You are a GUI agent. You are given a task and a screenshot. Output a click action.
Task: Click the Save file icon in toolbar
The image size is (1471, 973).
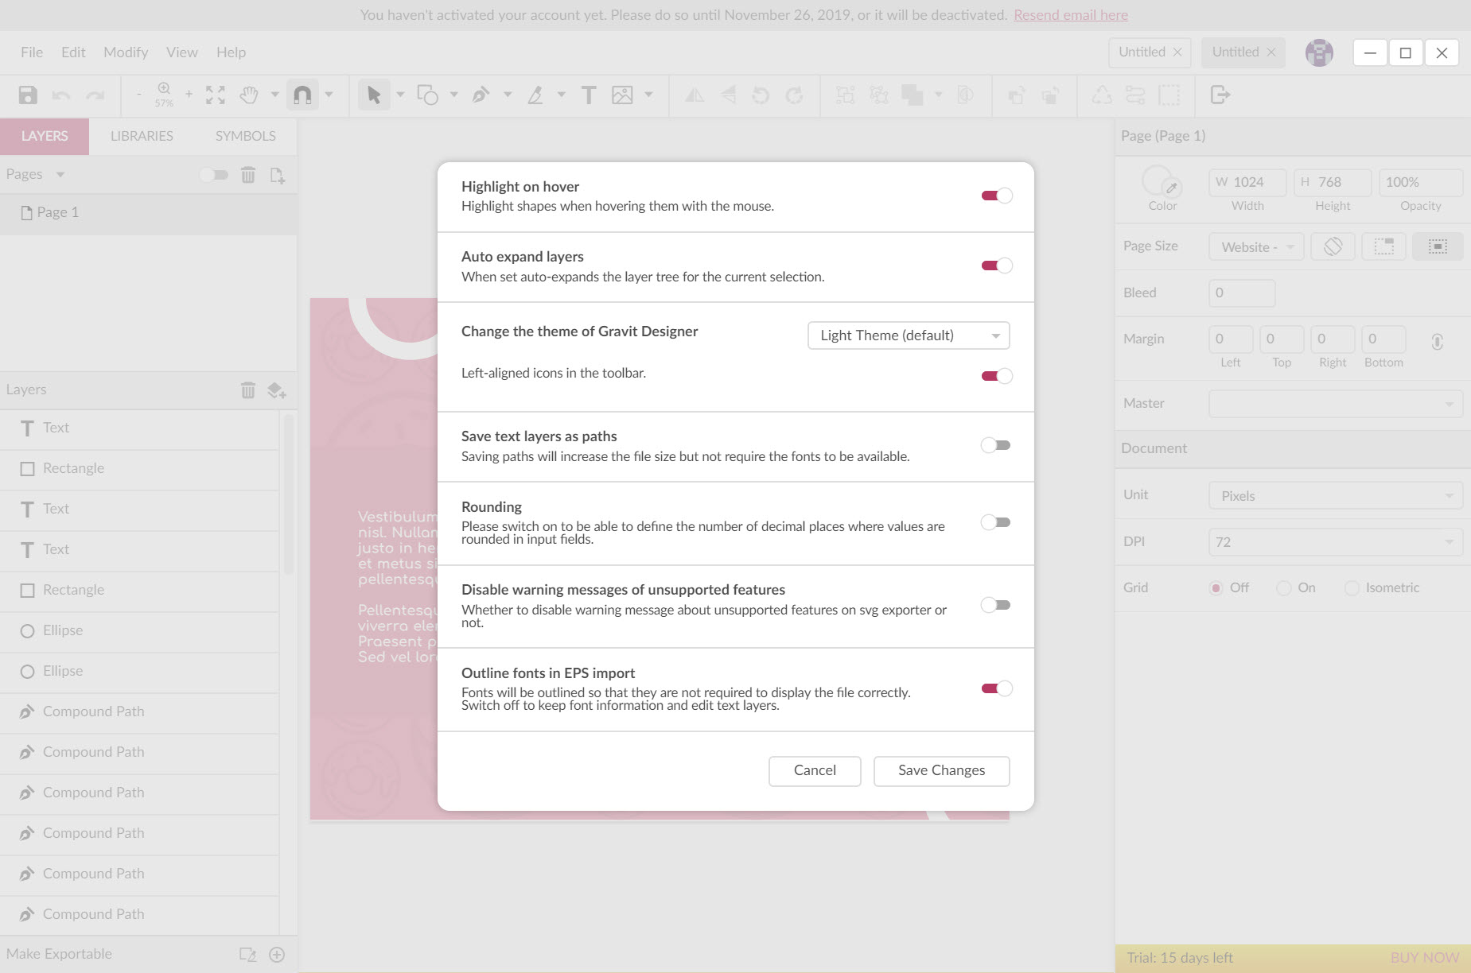point(28,95)
